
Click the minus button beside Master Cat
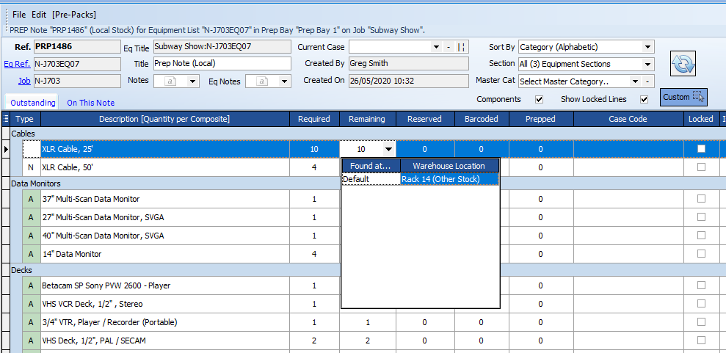point(648,81)
